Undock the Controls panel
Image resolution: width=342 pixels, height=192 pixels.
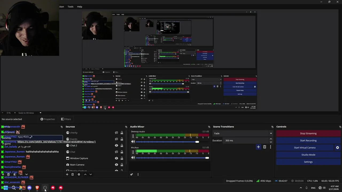340,127
